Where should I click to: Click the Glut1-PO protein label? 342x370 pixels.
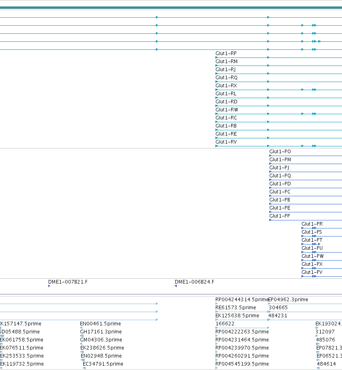pyautogui.click(x=280, y=152)
